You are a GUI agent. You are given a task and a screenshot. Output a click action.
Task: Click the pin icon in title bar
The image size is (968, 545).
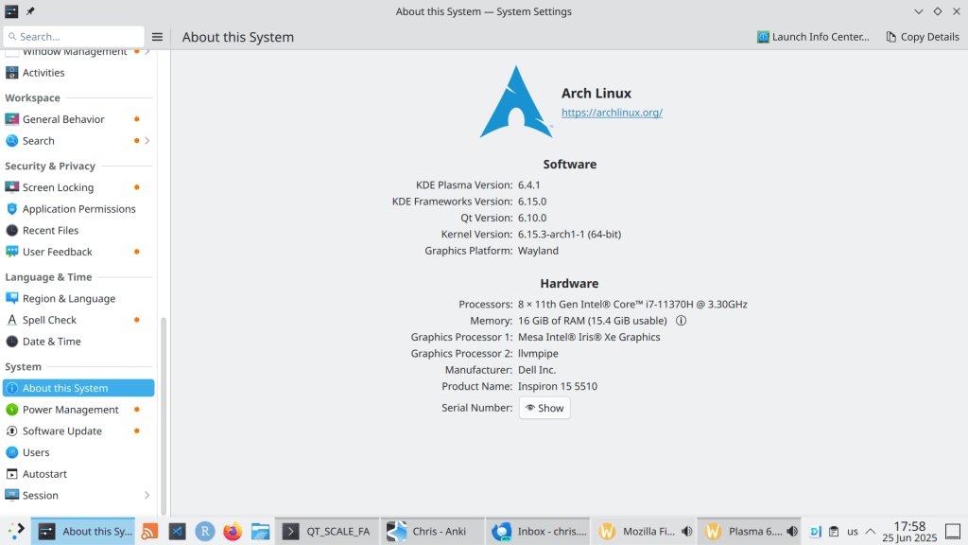pos(30,11)
